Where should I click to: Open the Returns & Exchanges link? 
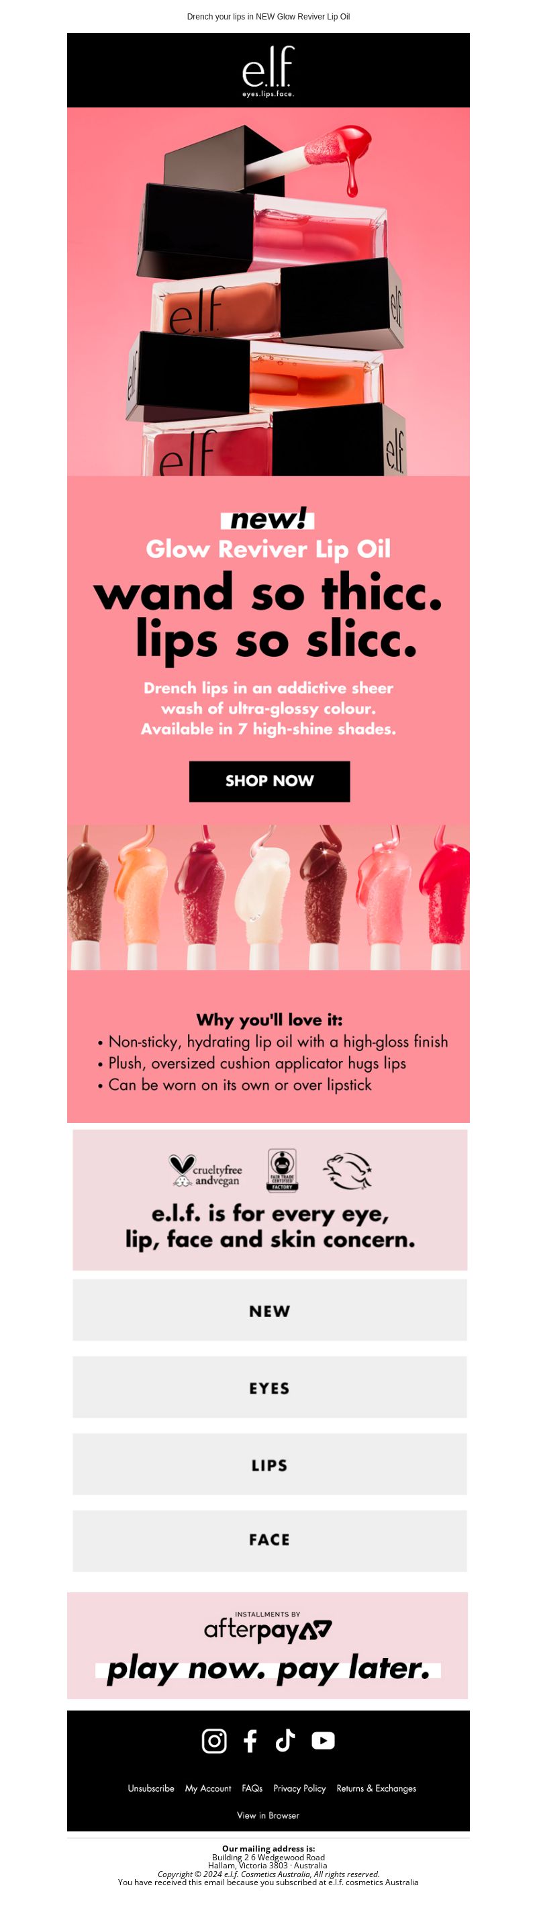[376, 1788]
